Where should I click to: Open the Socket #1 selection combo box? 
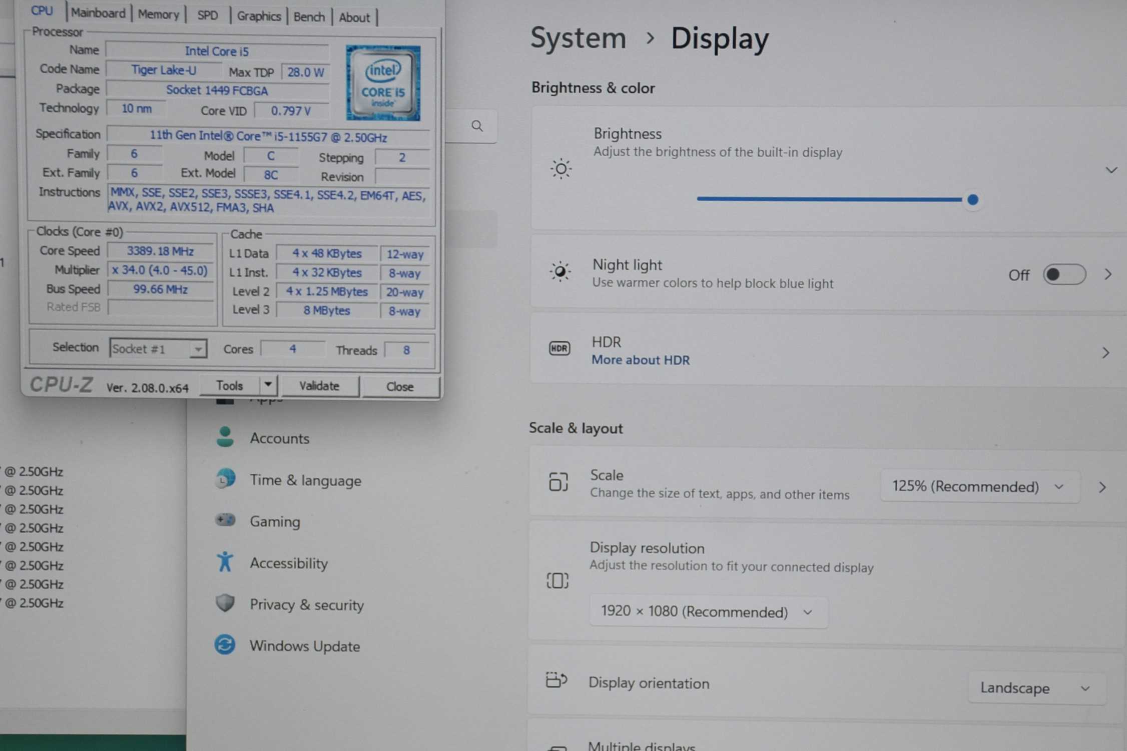click(x=158, y=348)
